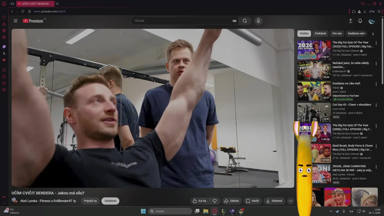
Task: Select the Nedávno nahrané filter chip
Action: point(358,34)
